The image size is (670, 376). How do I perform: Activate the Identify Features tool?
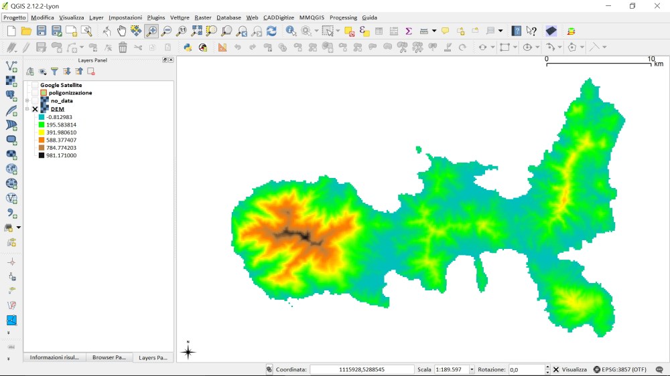pos(291,31)
